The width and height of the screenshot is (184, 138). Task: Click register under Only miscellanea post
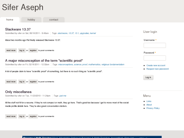click(33, 116)
